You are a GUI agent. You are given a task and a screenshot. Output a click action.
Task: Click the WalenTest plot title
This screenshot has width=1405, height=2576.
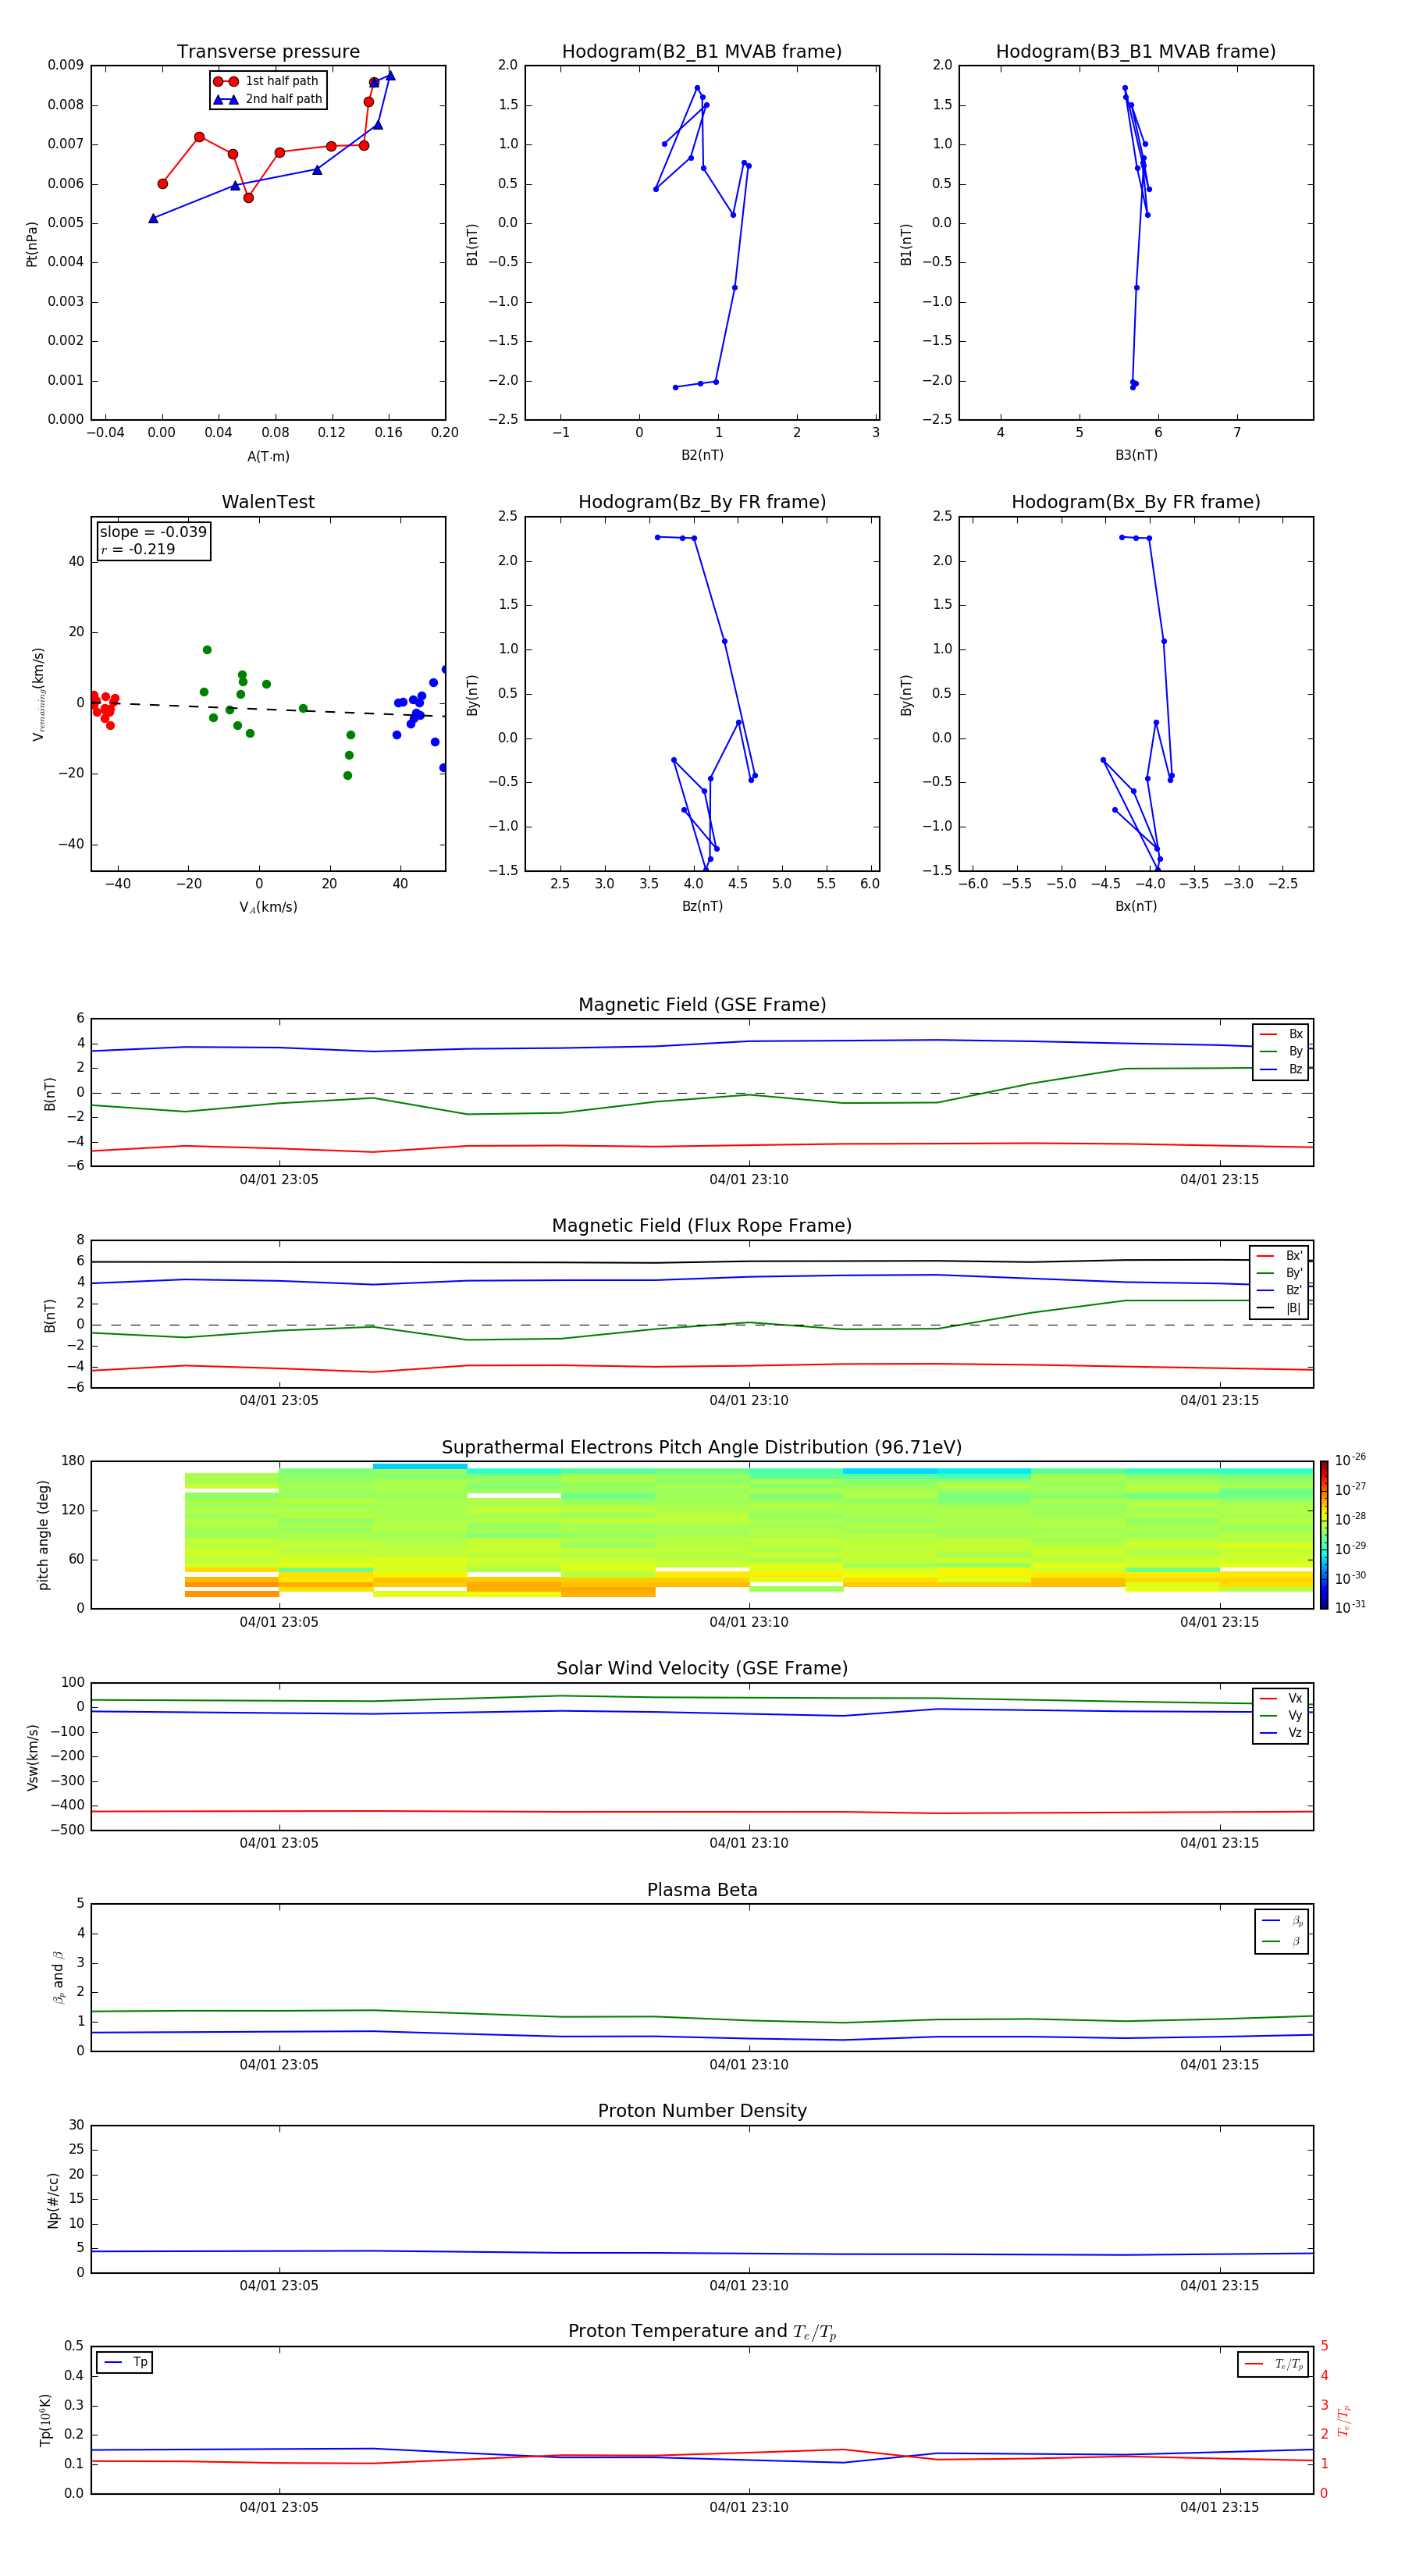coord(268,502)
